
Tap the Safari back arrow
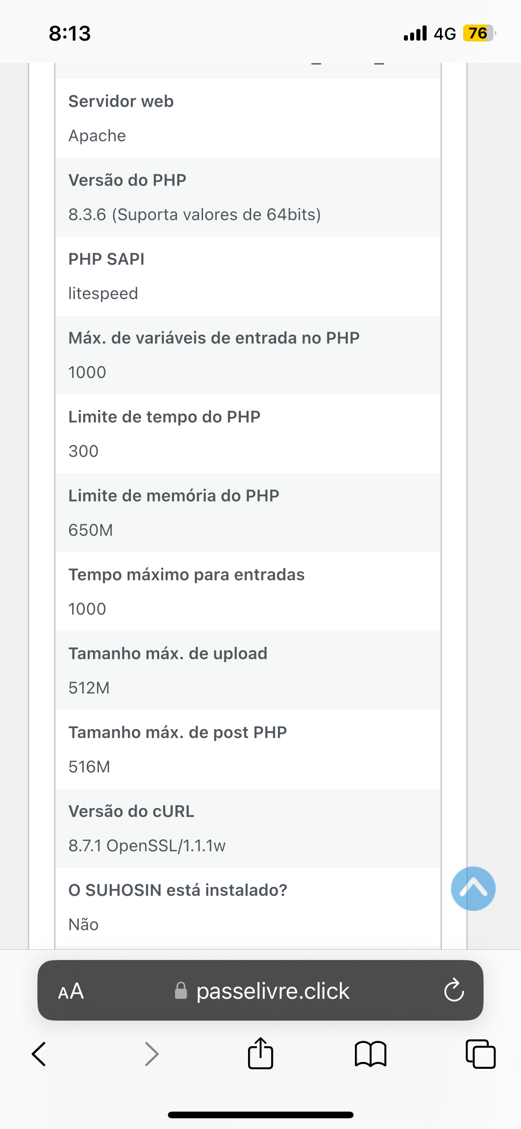click(x=39, y=1054)
